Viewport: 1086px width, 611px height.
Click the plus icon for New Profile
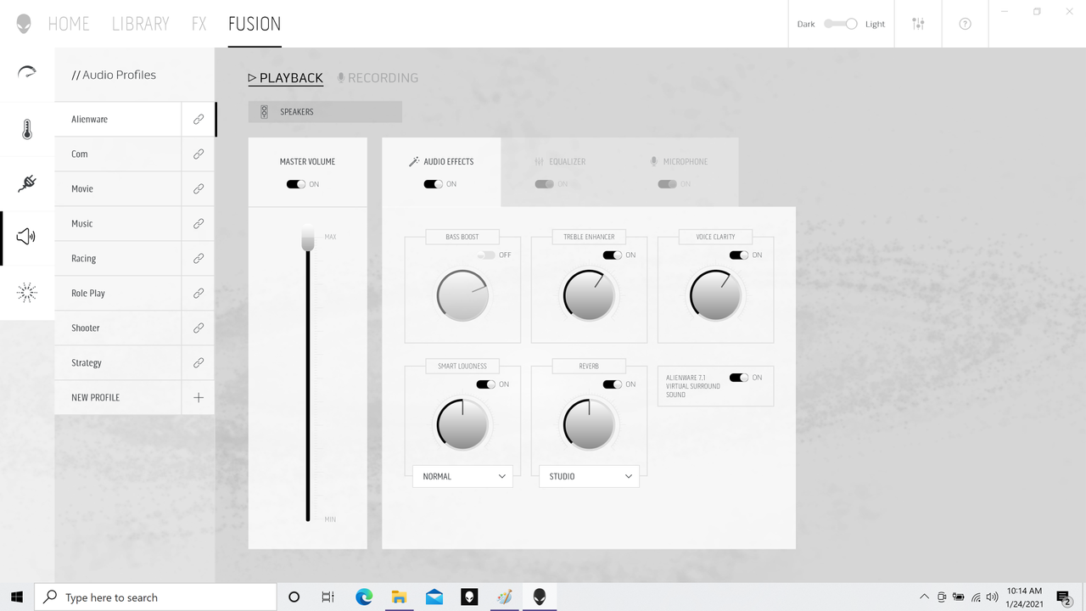click(199, 397)
